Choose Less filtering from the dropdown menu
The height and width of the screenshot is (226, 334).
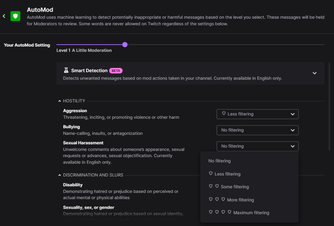(227, 174)
